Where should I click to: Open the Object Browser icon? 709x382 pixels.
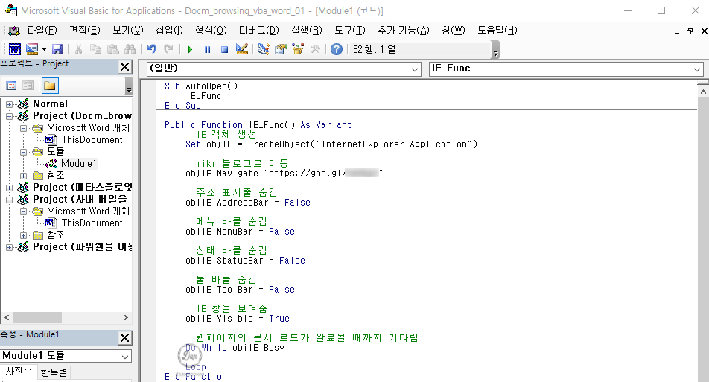298,49
